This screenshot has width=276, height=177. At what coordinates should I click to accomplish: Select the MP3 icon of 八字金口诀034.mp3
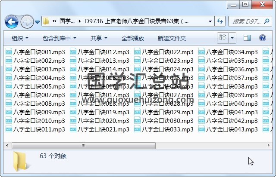coord(201,52)
